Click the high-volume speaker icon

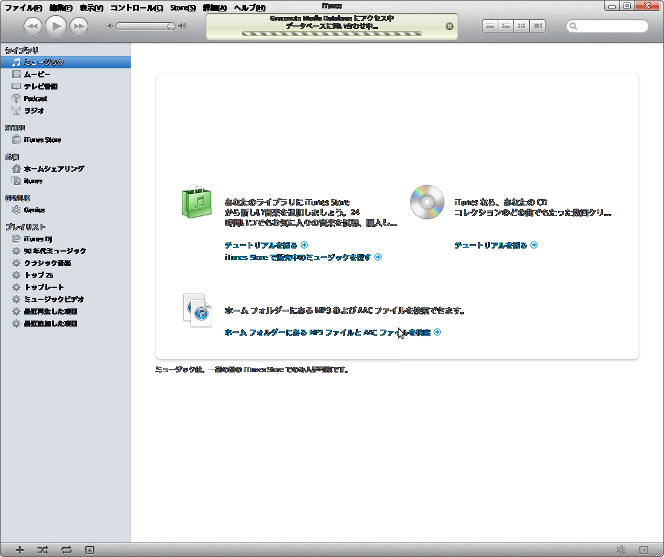tap(182, 26)
